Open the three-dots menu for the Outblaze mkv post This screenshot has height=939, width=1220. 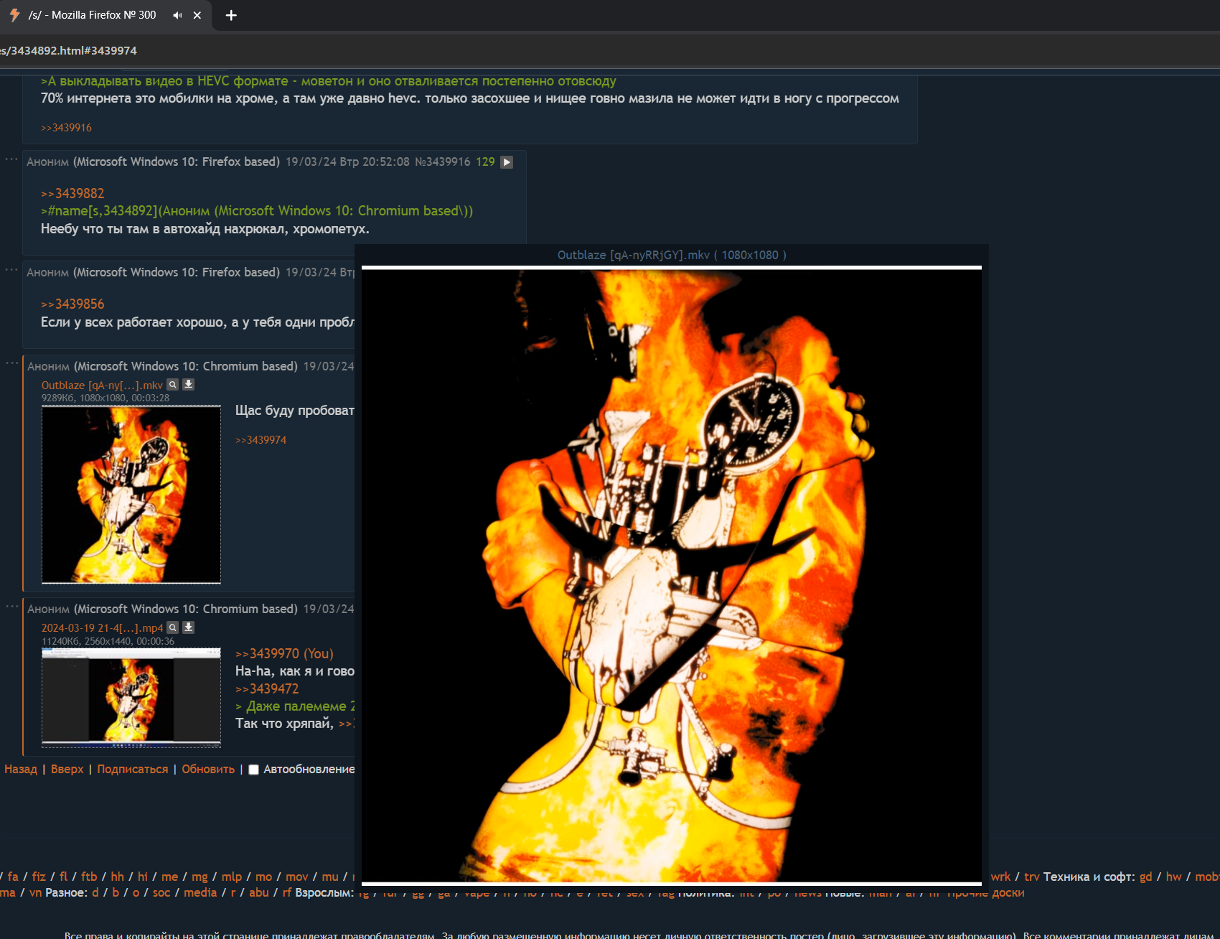(11, 363)
